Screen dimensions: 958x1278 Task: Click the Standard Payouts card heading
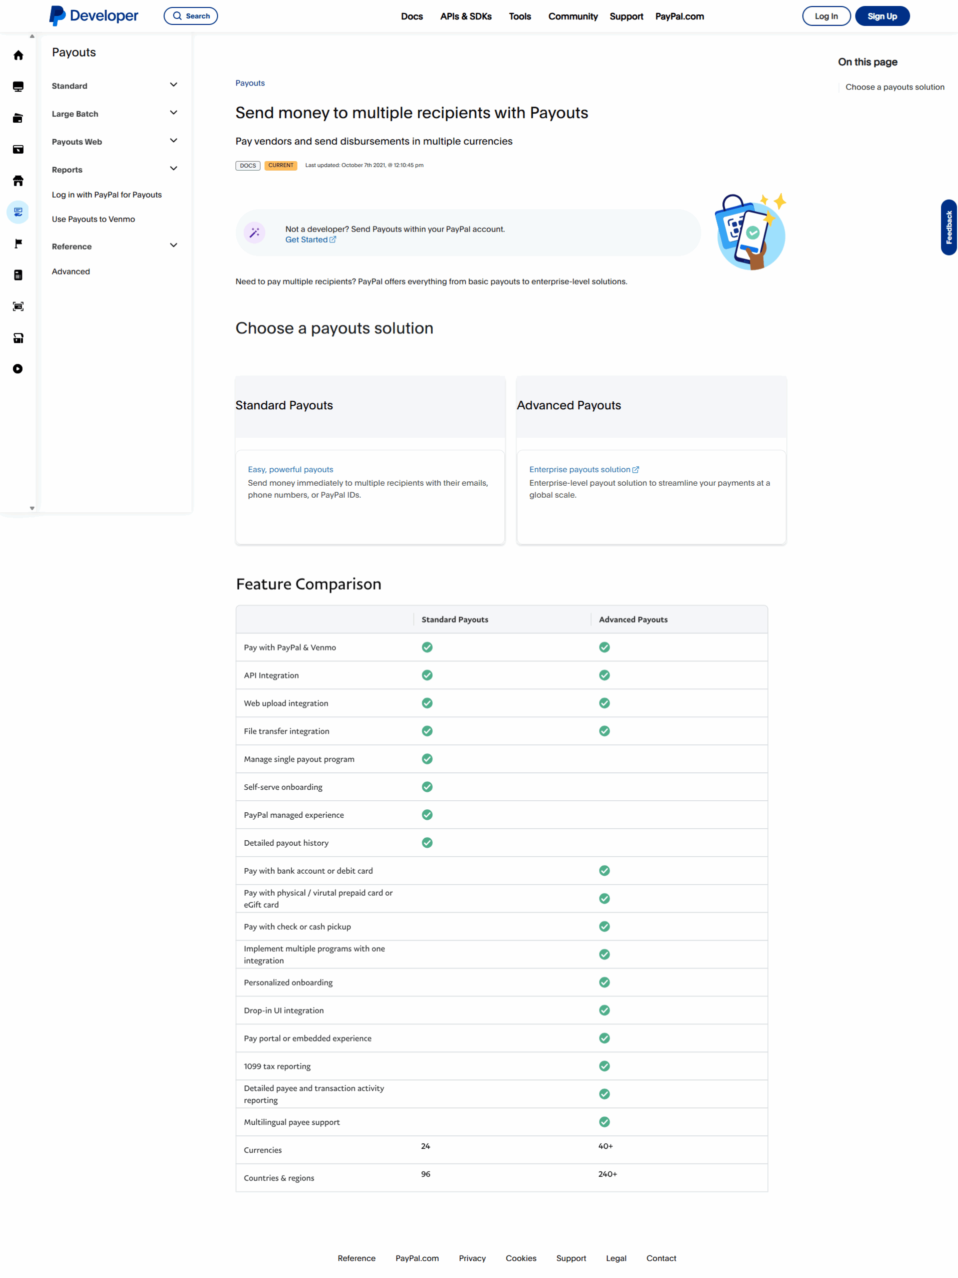point(284,405)
